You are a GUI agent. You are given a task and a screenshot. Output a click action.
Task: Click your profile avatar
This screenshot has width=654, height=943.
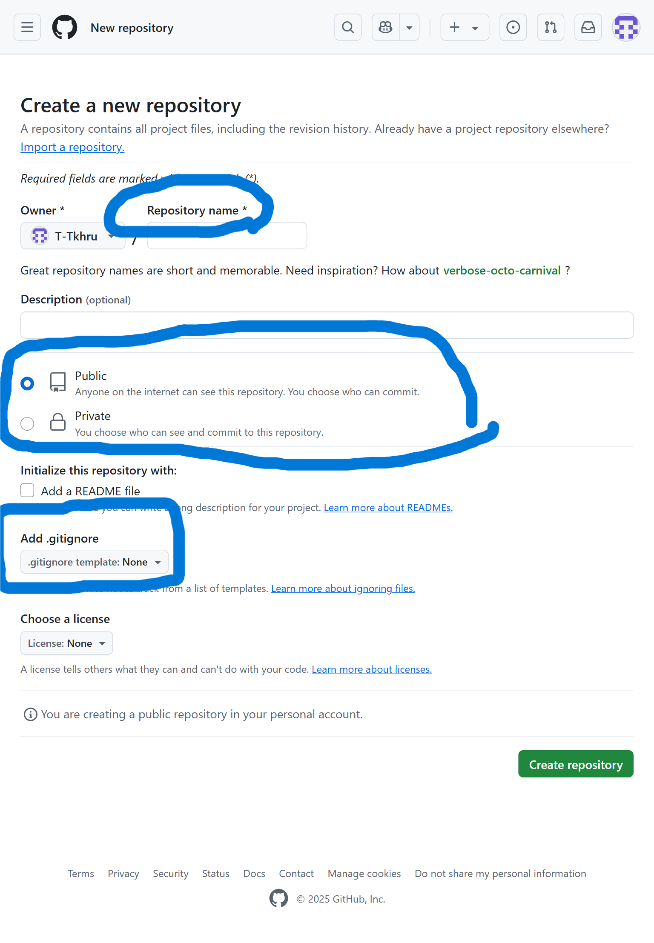click(626, 27)
